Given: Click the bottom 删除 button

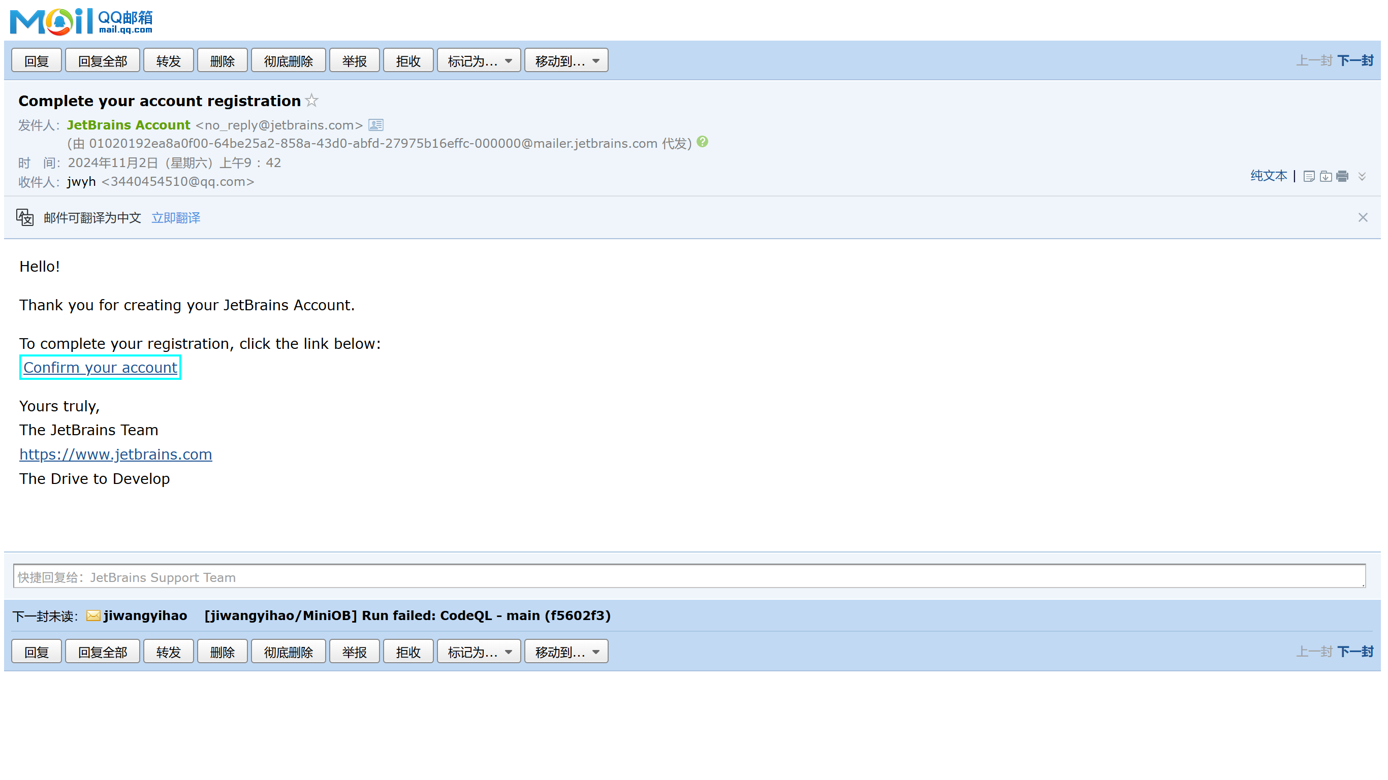Looking at the screenshot, I should (x=223, y=652).
